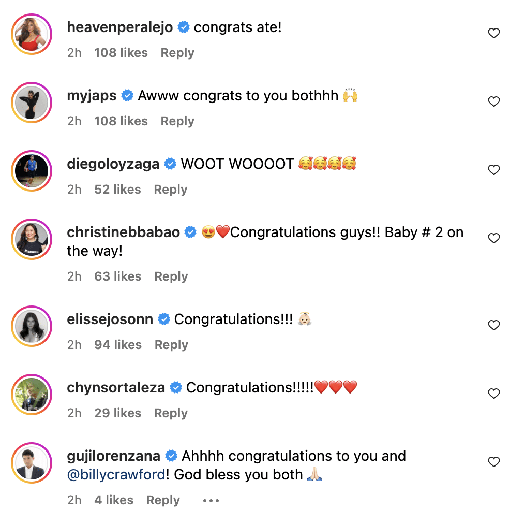Reply to christinebbabao's comment
510x524 pixels.
[x=171, y=276]
